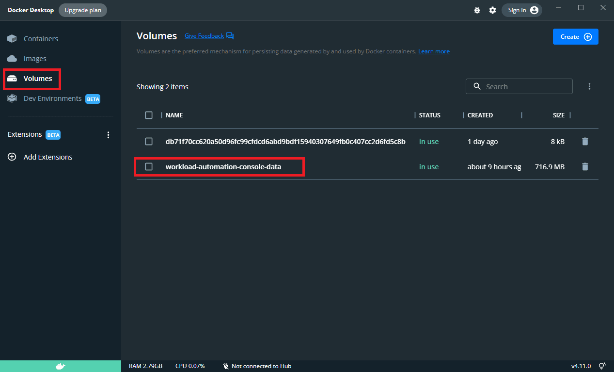Click the feedback chat bubble icon
The height and width of the screenshot is (372, 614).
coord(230,36)
